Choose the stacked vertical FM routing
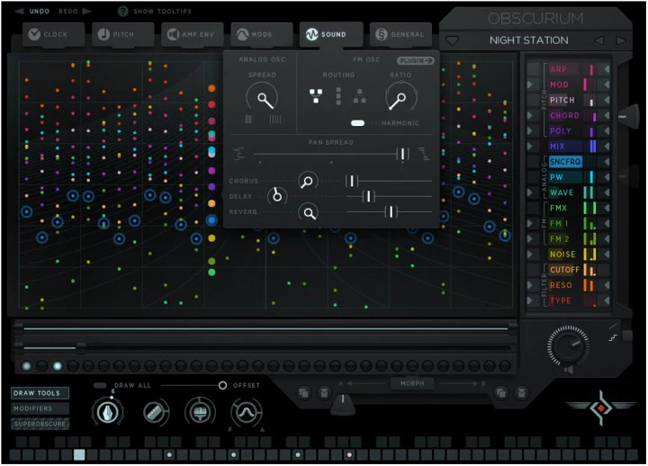This screenshot has width=648, height=466. (338, 96)
